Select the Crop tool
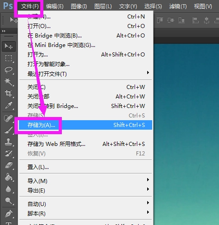This screenshot has height=225, width=219. point(9,94)
